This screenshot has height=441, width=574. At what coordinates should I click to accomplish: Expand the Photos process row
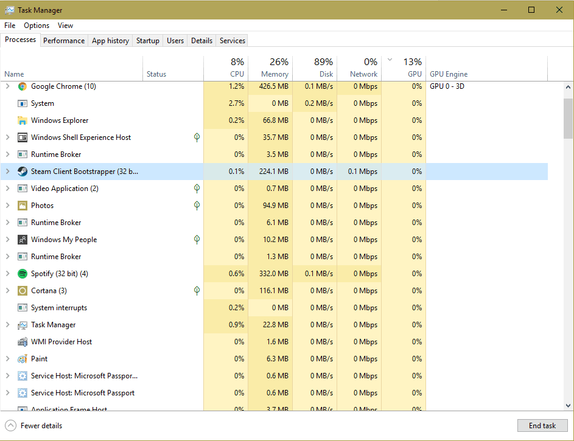coord(8,206)
